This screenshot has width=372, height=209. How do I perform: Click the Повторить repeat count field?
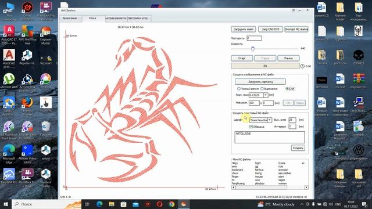click(254, 38)
